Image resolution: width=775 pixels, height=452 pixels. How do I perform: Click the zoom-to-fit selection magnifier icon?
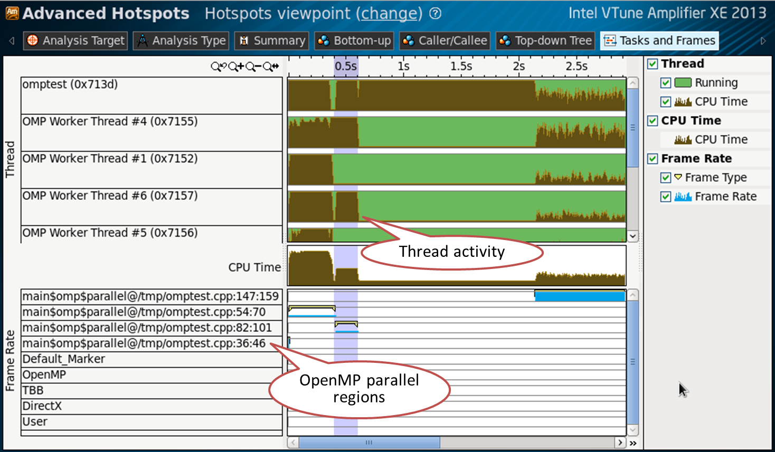(271, 66)
